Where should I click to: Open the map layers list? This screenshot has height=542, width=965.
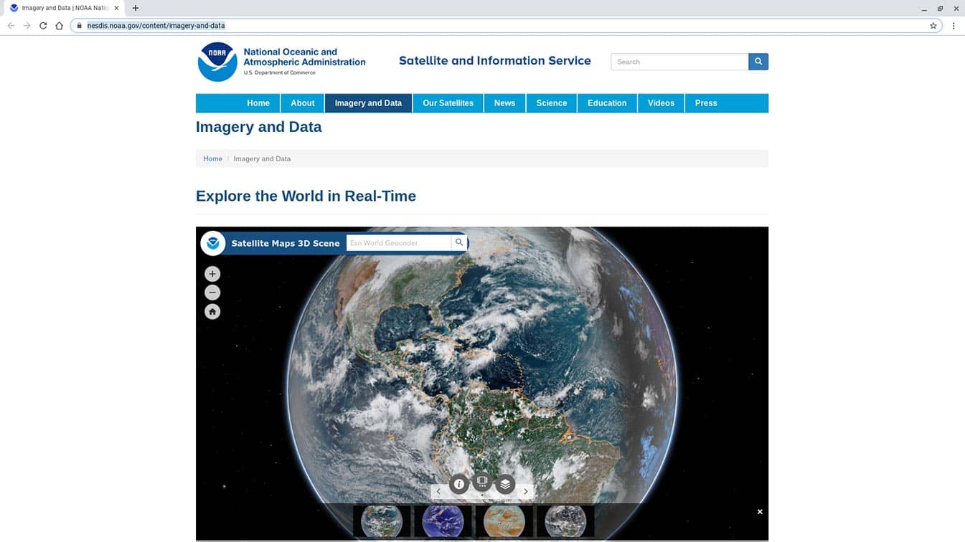[505, 484]
